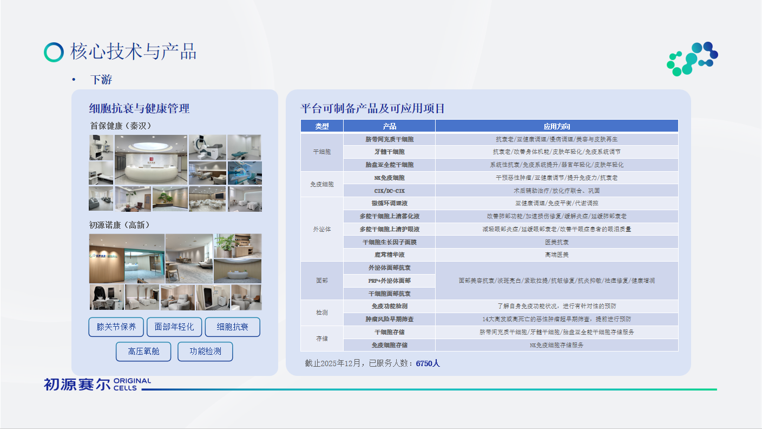
Task: Select the NK免疫细胞 product row
Action: click(389, 178)
